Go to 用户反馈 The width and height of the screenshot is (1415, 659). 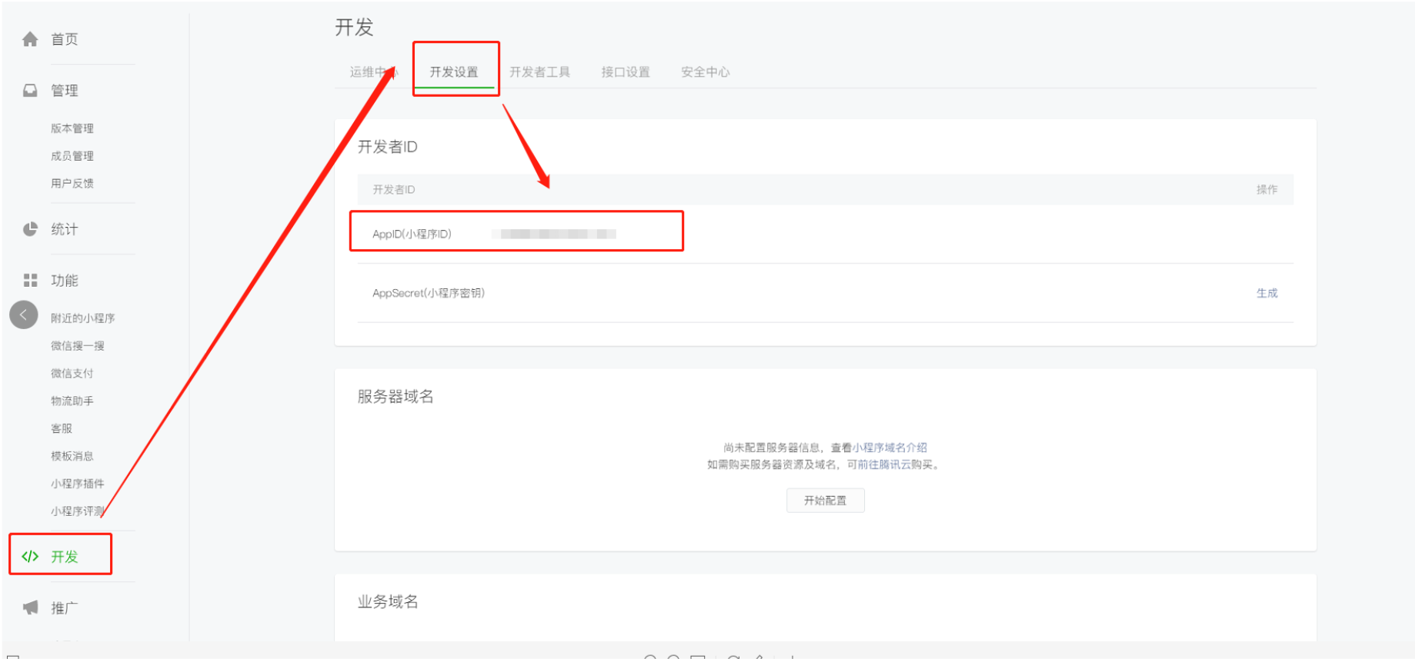(72, 183)
